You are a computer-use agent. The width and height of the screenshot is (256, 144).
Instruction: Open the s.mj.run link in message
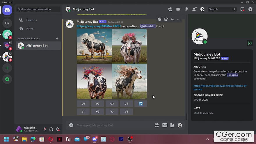pos(99,26)
